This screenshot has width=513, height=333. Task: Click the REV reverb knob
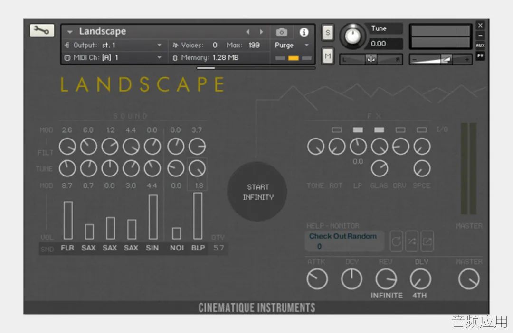click(386, 279)
